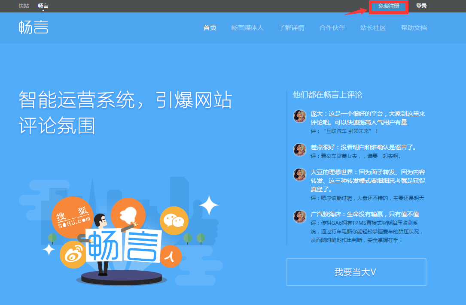
Task: Click the orange Sohu.com circle icon
Action: tap(72, 217)
